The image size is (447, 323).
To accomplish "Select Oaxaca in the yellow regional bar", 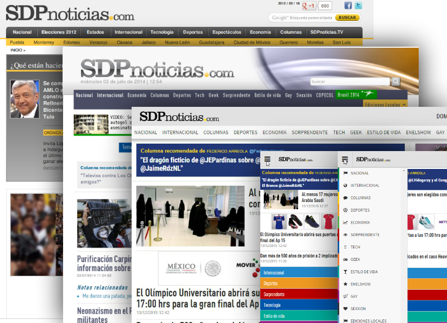I will [x=125, y=43].
